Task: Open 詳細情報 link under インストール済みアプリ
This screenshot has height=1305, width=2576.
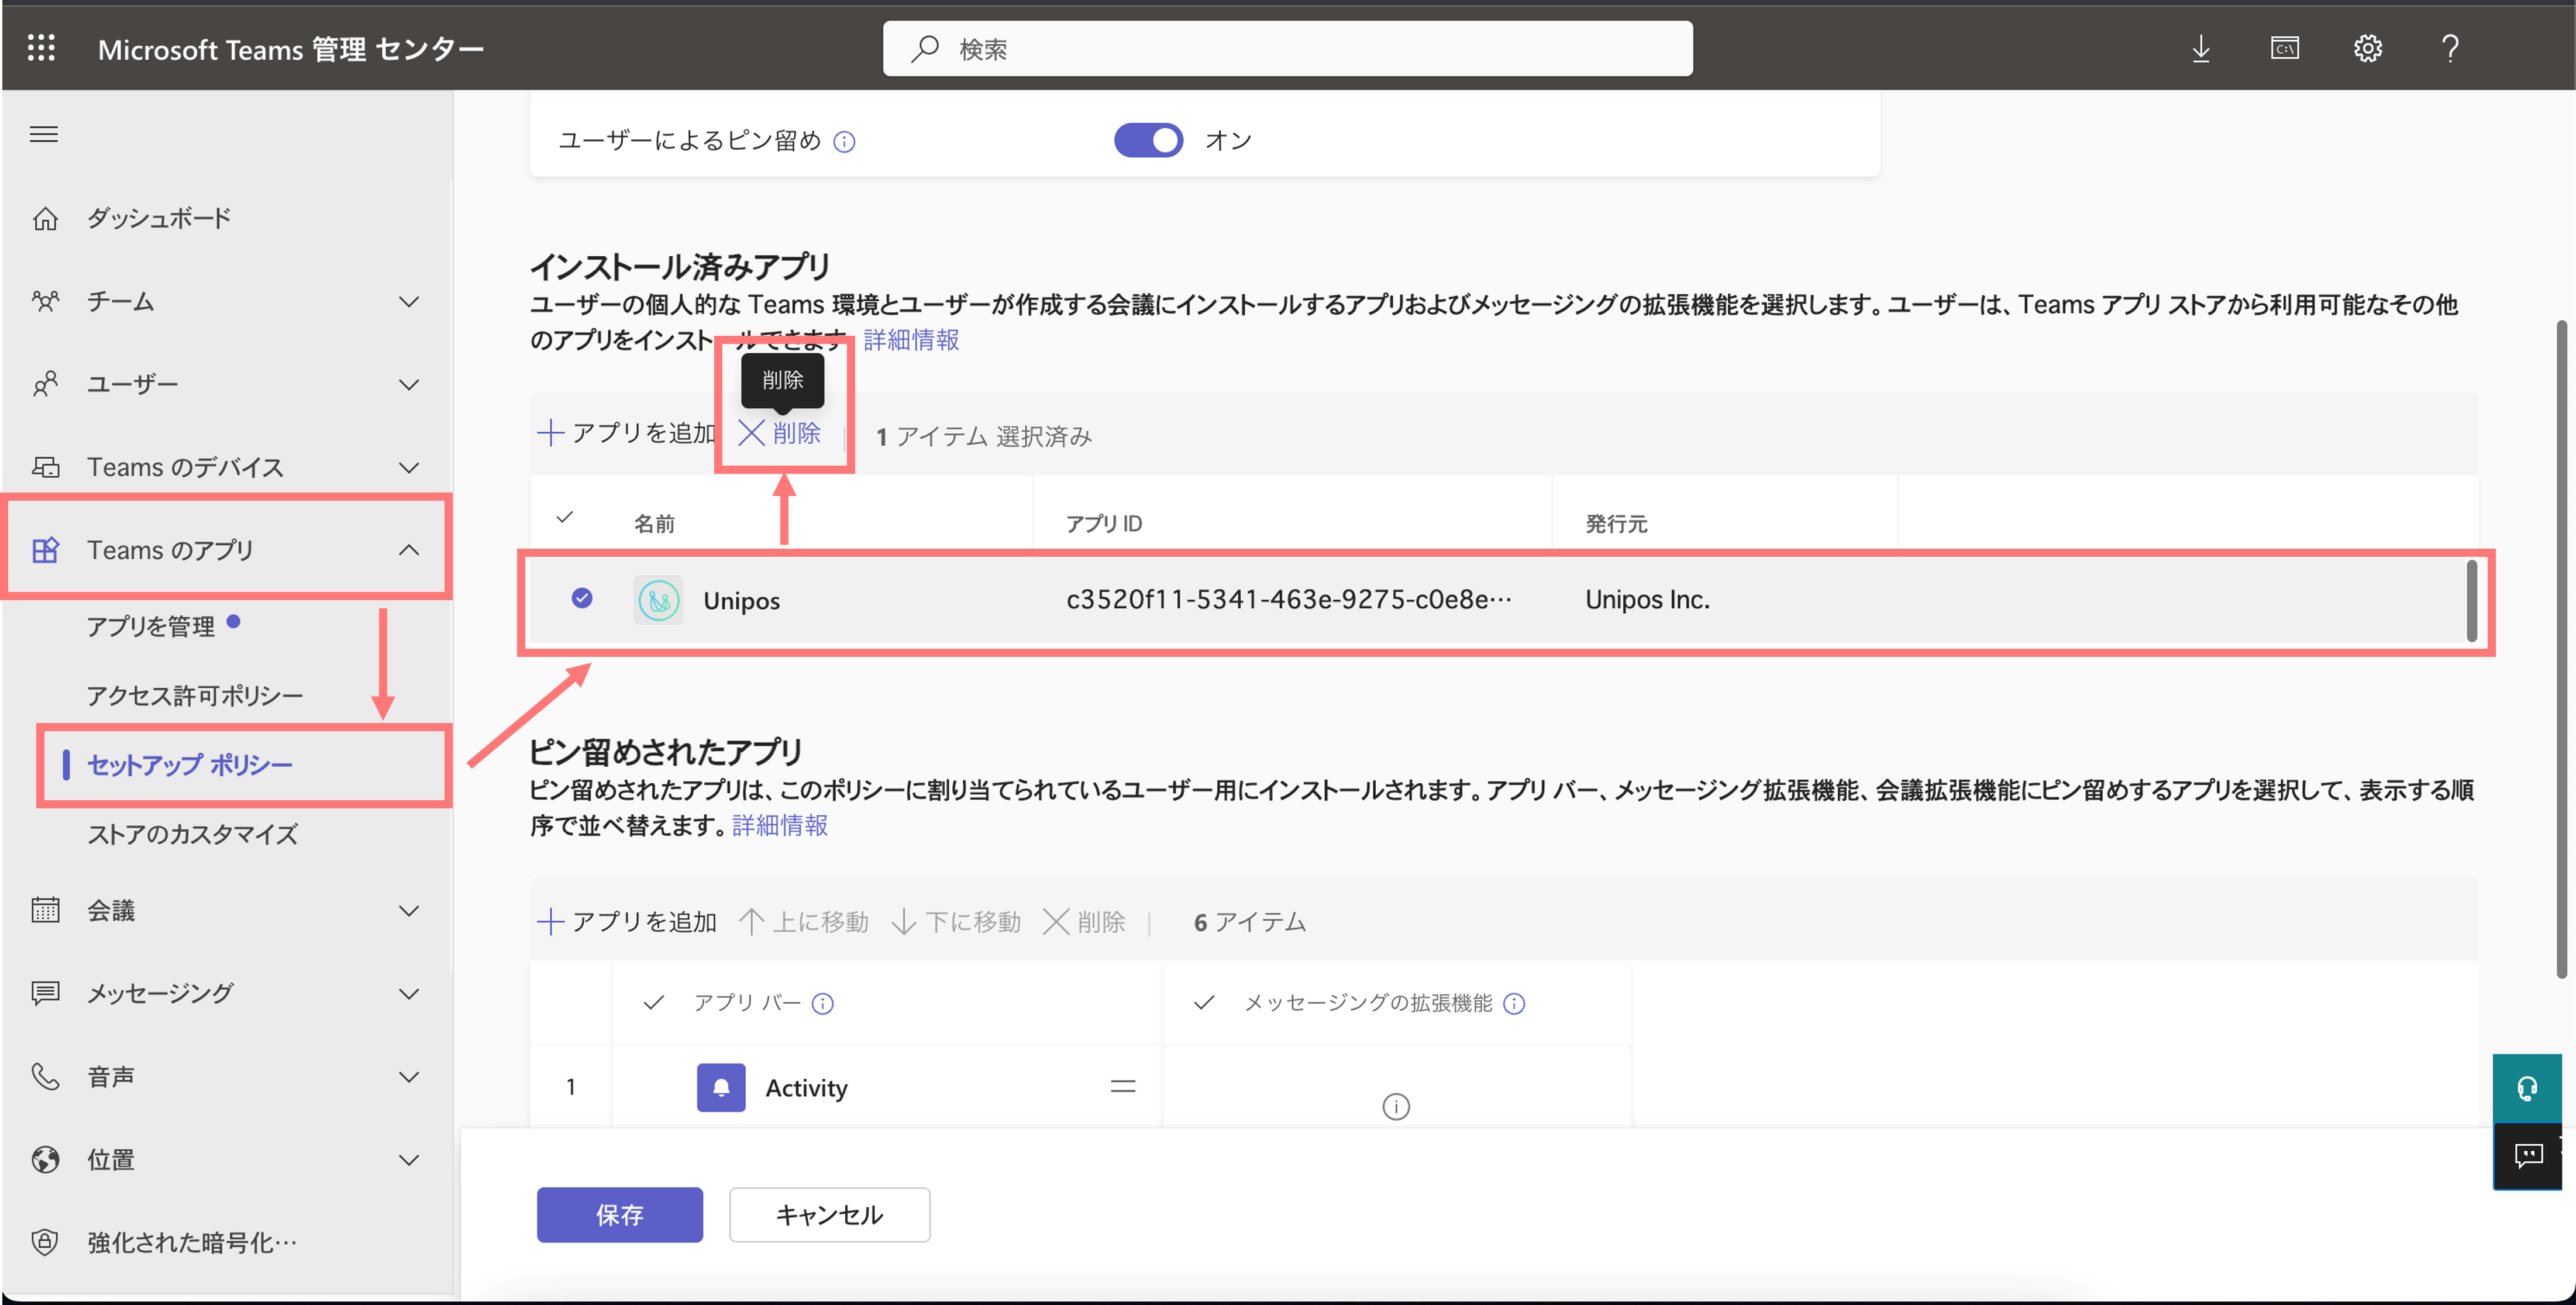Action: click(x=911, y=340)
